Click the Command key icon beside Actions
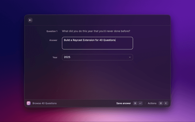Viewport: 195px width, 122px height. 161,103
